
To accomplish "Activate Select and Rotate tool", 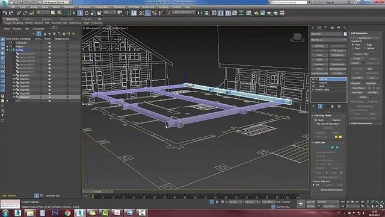I will click(87, 13).
